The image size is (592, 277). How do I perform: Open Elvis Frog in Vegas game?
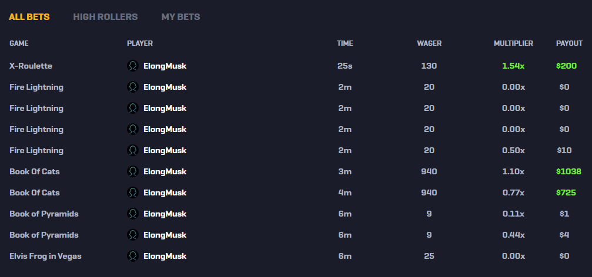(45, 256)
